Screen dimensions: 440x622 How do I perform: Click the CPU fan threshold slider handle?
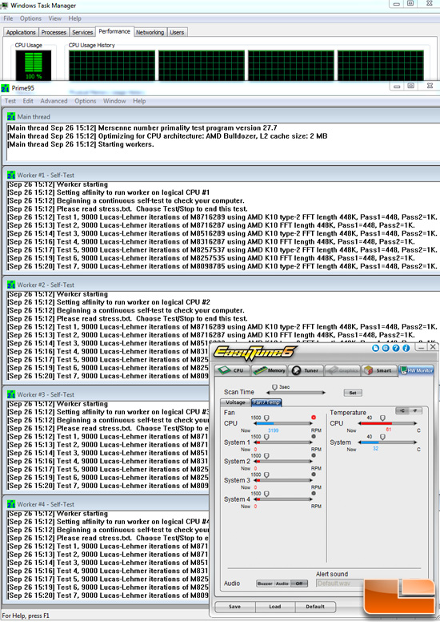(266, 418)
